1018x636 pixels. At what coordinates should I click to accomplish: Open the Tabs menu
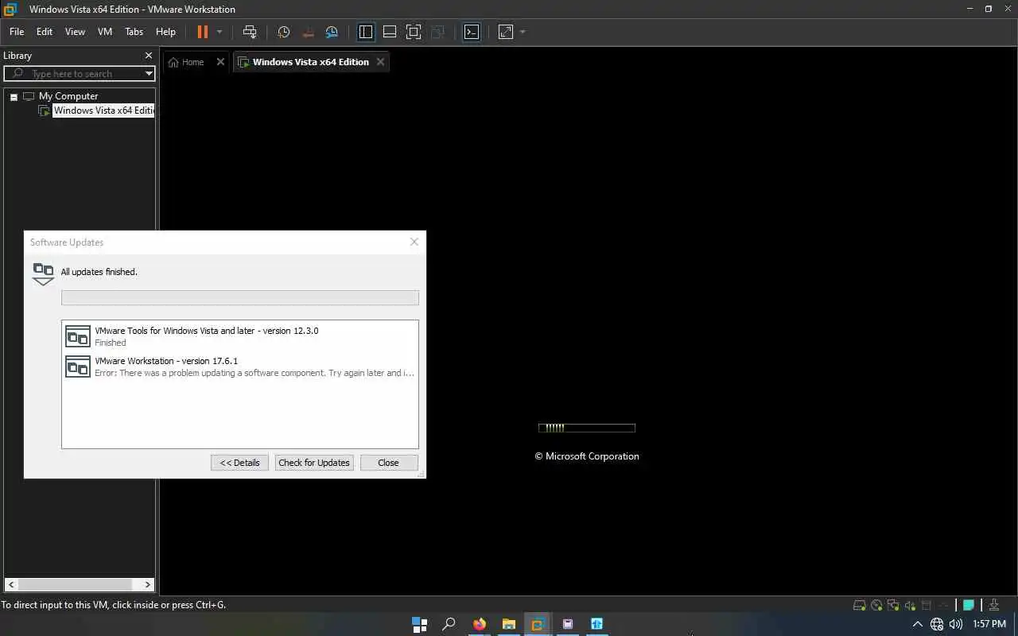[134, 32]
